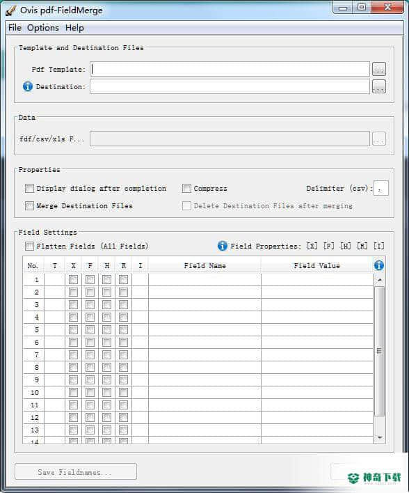Check the H checkbox in row 3

tap(106, 305)
